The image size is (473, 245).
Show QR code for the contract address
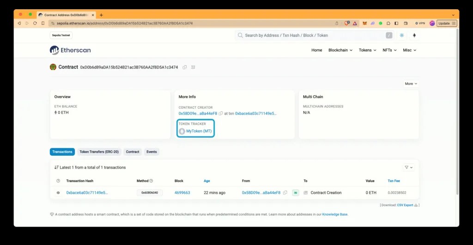click(193, 67)
